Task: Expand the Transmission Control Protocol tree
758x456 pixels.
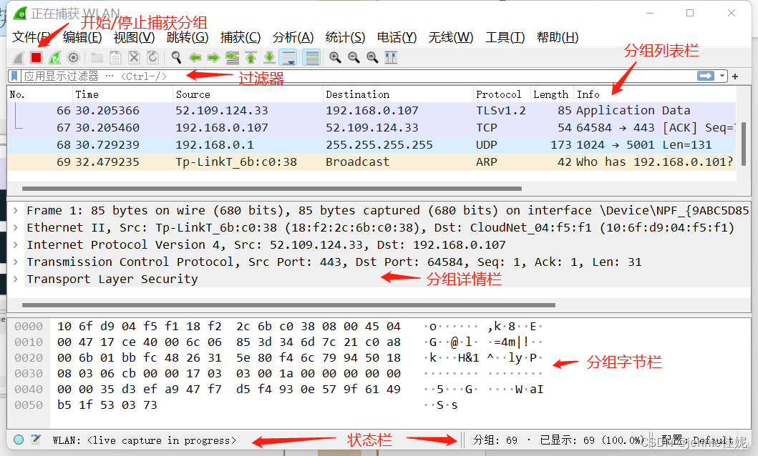Action: click(16, 262)
